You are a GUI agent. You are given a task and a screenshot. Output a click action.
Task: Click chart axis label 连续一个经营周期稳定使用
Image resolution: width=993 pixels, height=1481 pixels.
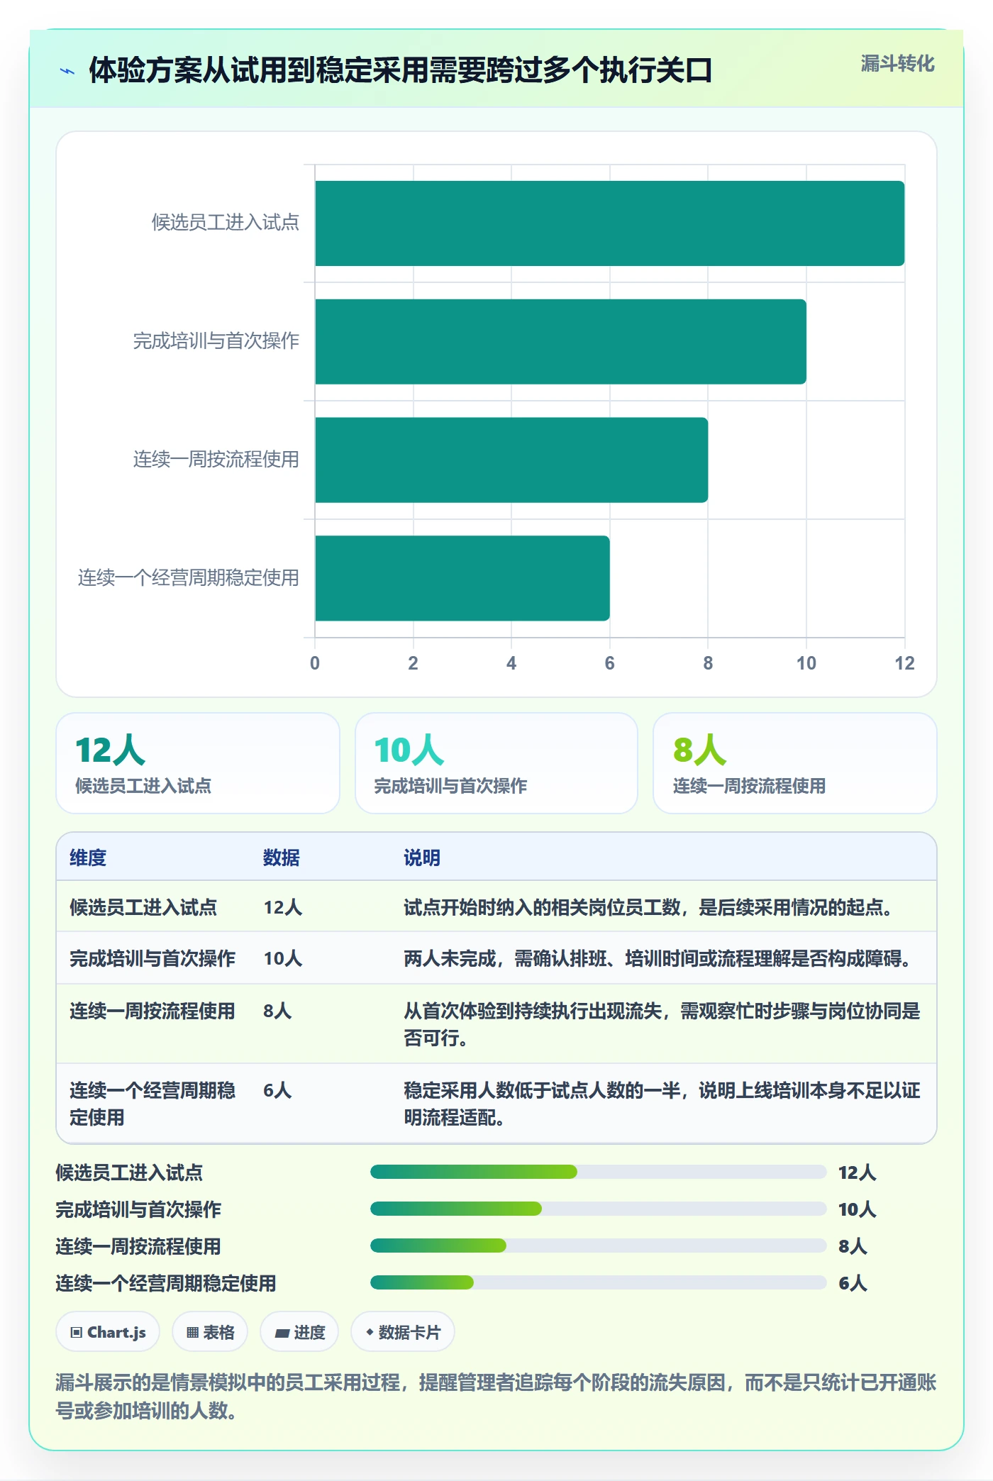click(189, 578)
